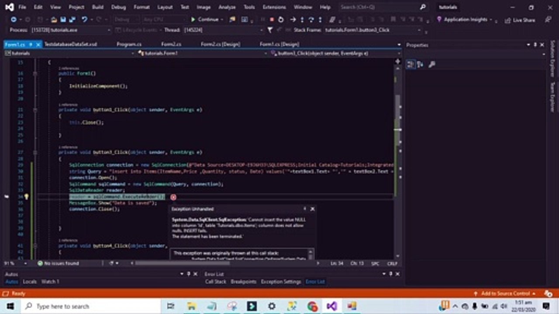This screenshot has width=559, height=314.
Task: Pin the Exception Unhandled popup
Action: 305,209
